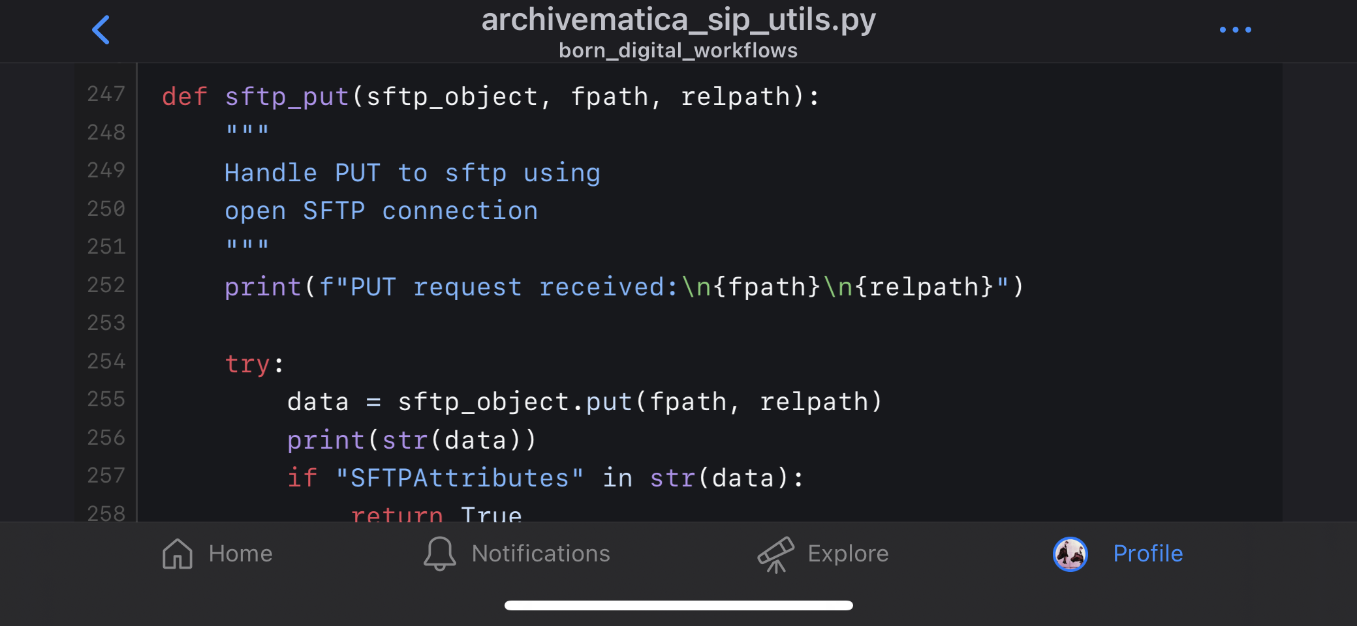Select line number 247 in gutter
This screenshot has height=626, width=1357.
pyautogui.click(x=106, y=95)
